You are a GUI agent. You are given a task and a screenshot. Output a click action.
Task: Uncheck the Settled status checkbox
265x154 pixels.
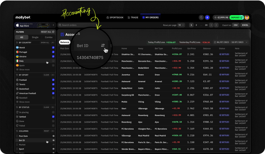(53, 117)
